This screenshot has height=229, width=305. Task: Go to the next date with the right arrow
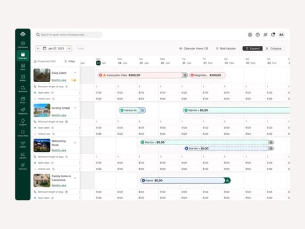(x=69, y=48)
